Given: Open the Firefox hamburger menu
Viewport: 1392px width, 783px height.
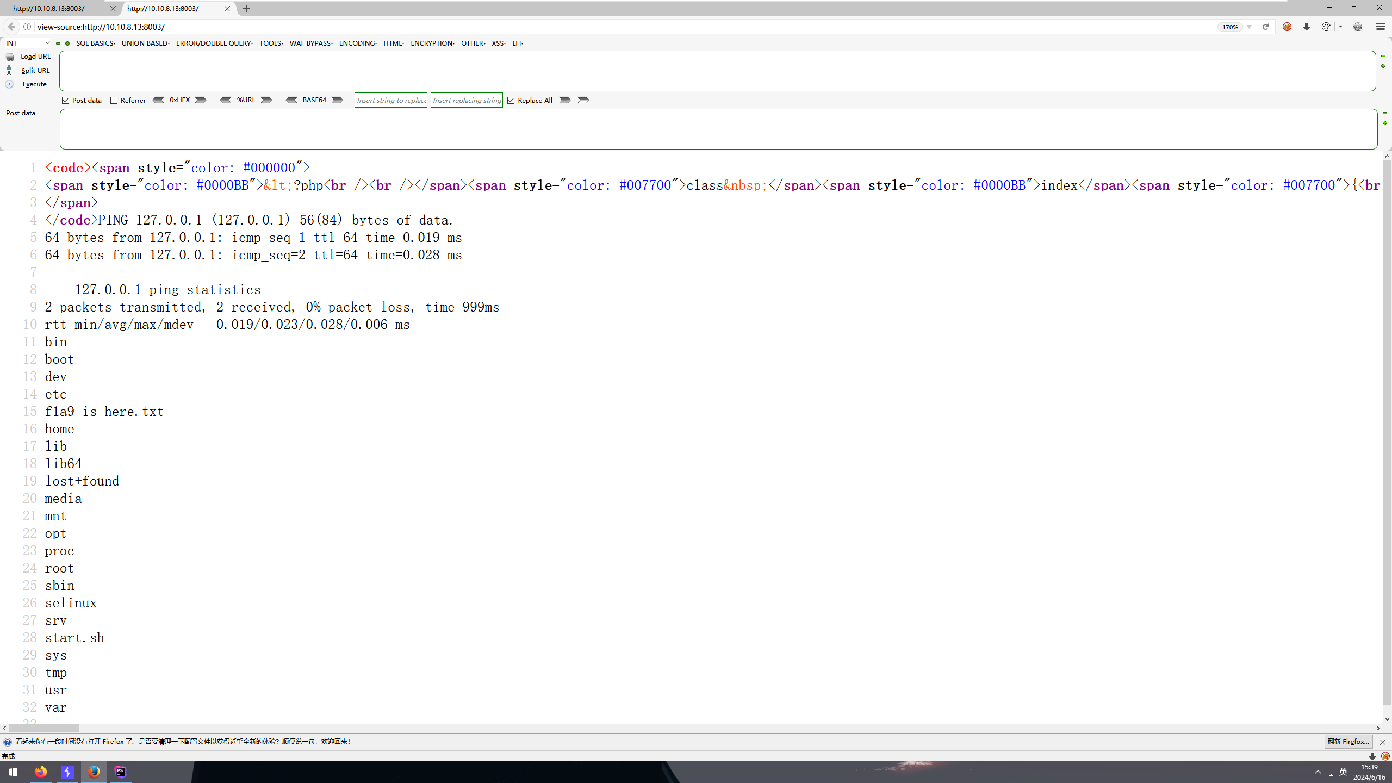Looking at the screenshot, I should (1380, 27).
